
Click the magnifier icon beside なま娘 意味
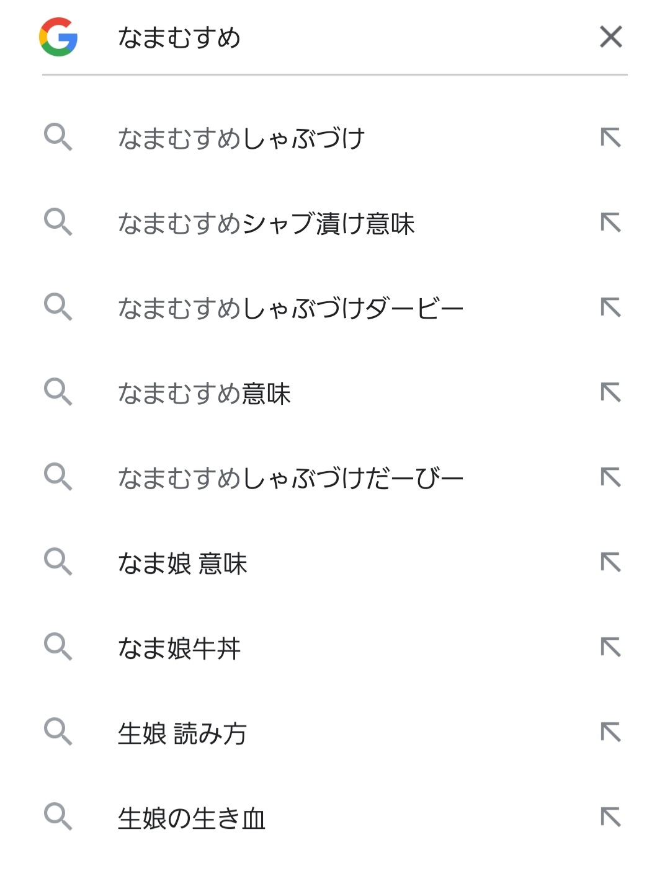pyautogui.click(x=58, y=562)
